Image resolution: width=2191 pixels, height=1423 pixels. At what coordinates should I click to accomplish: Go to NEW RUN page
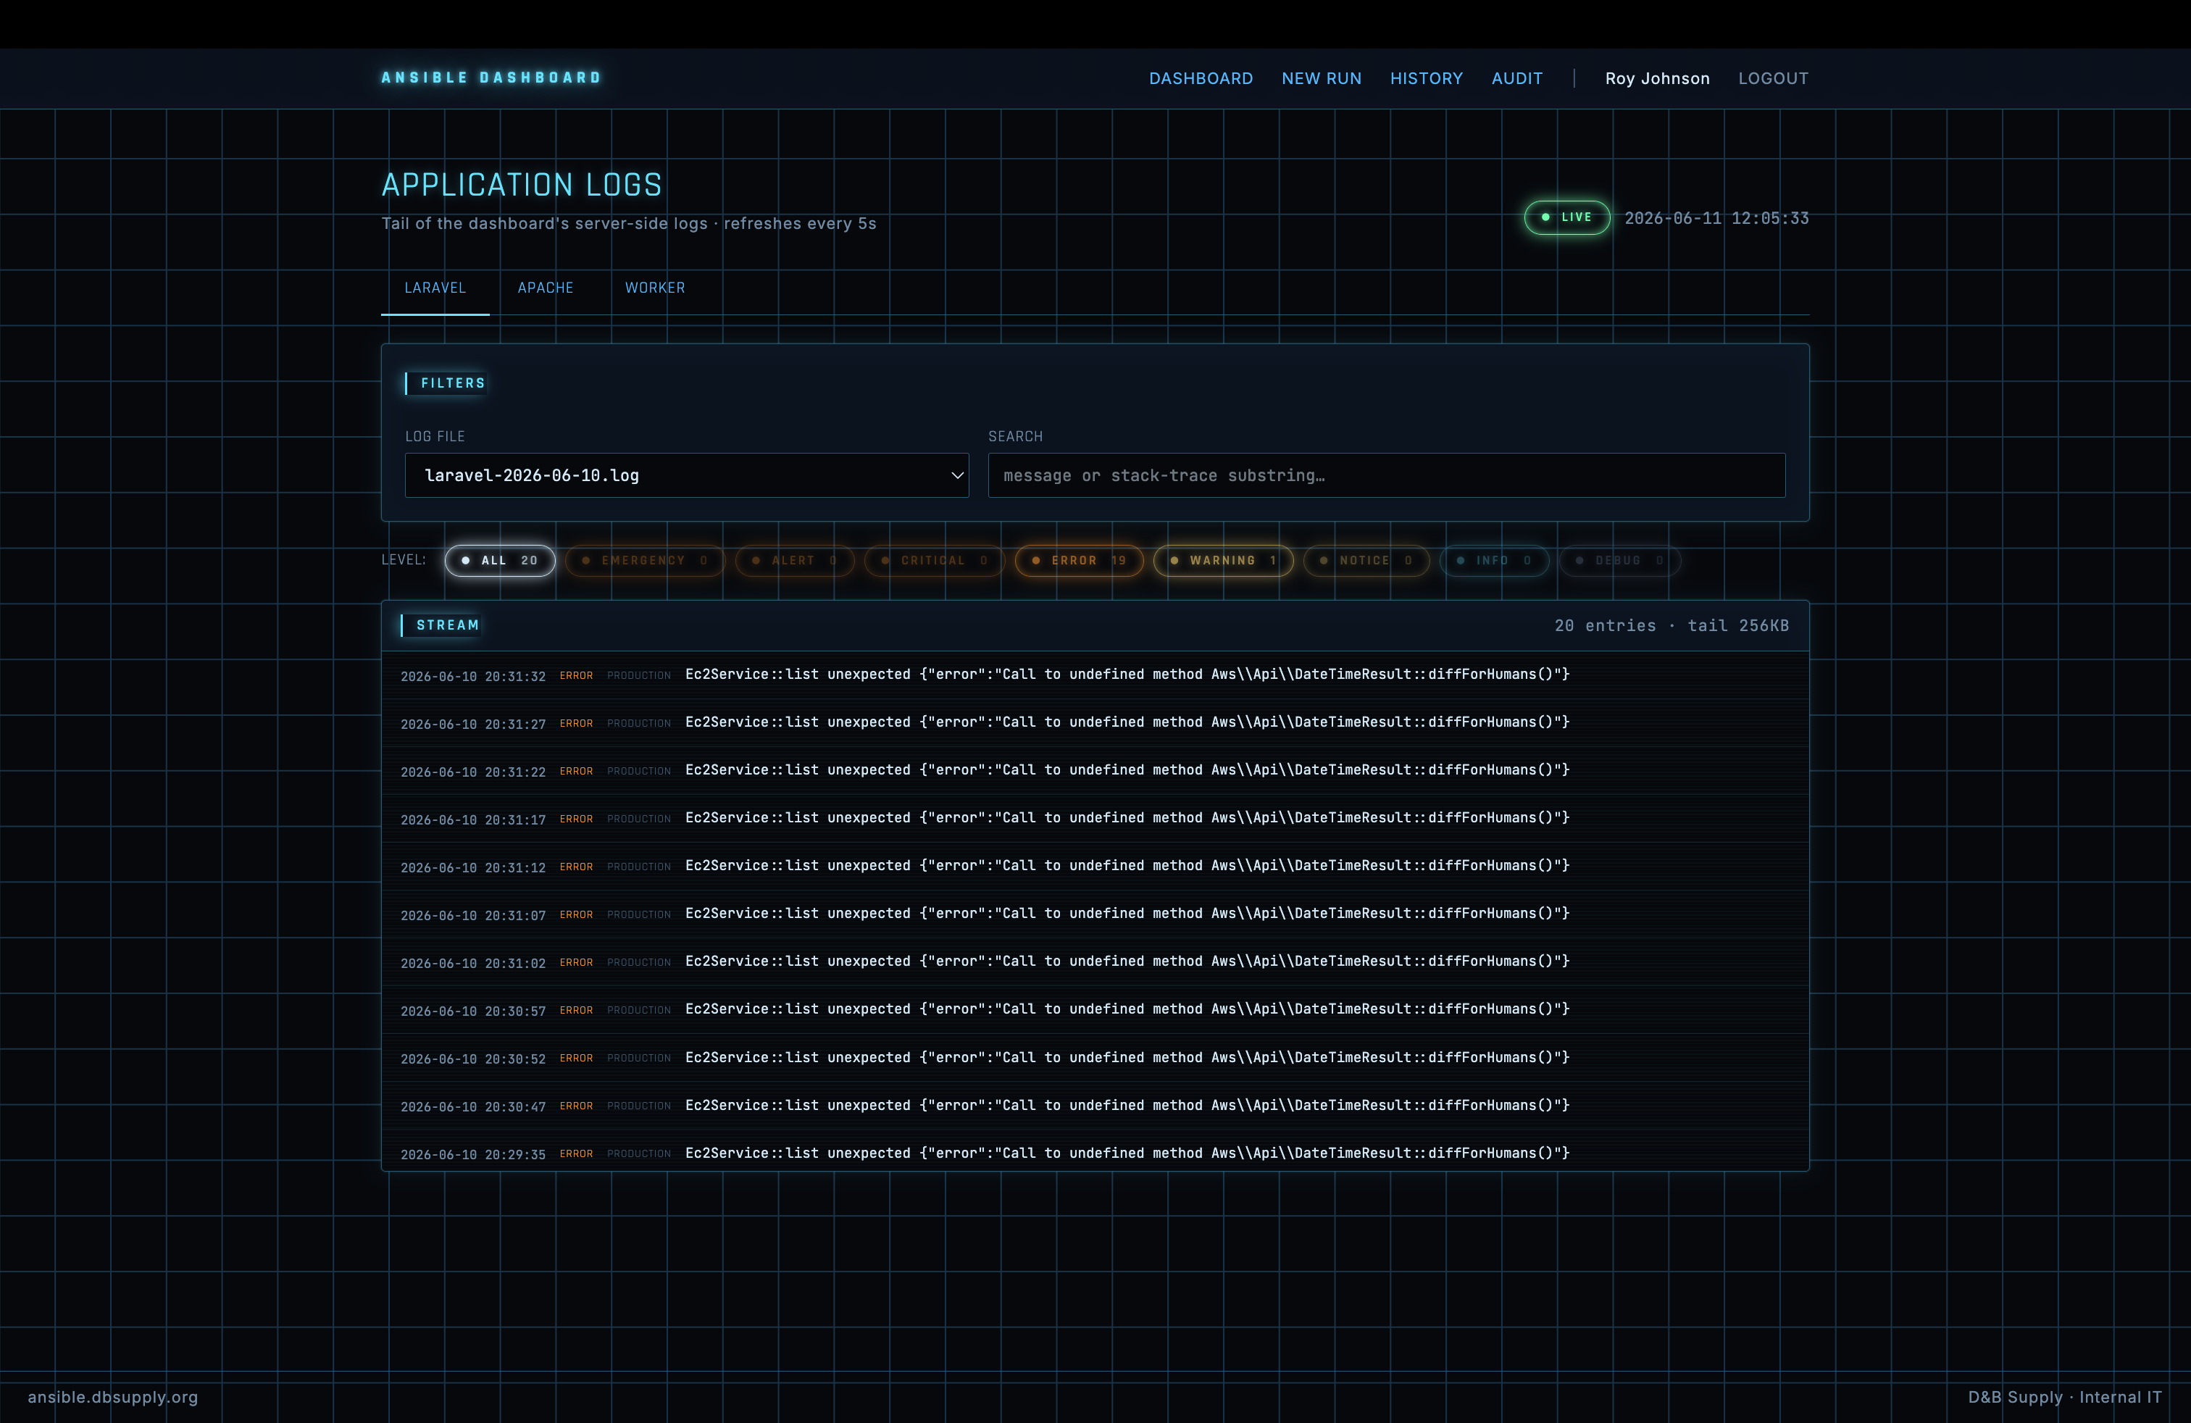[x=1321, y=78]
